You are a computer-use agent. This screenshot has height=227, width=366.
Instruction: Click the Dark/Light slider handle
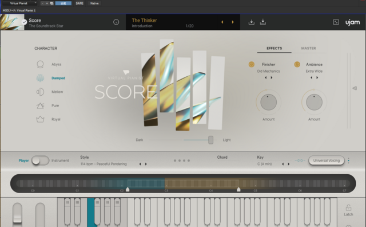[x=211, y=140]
